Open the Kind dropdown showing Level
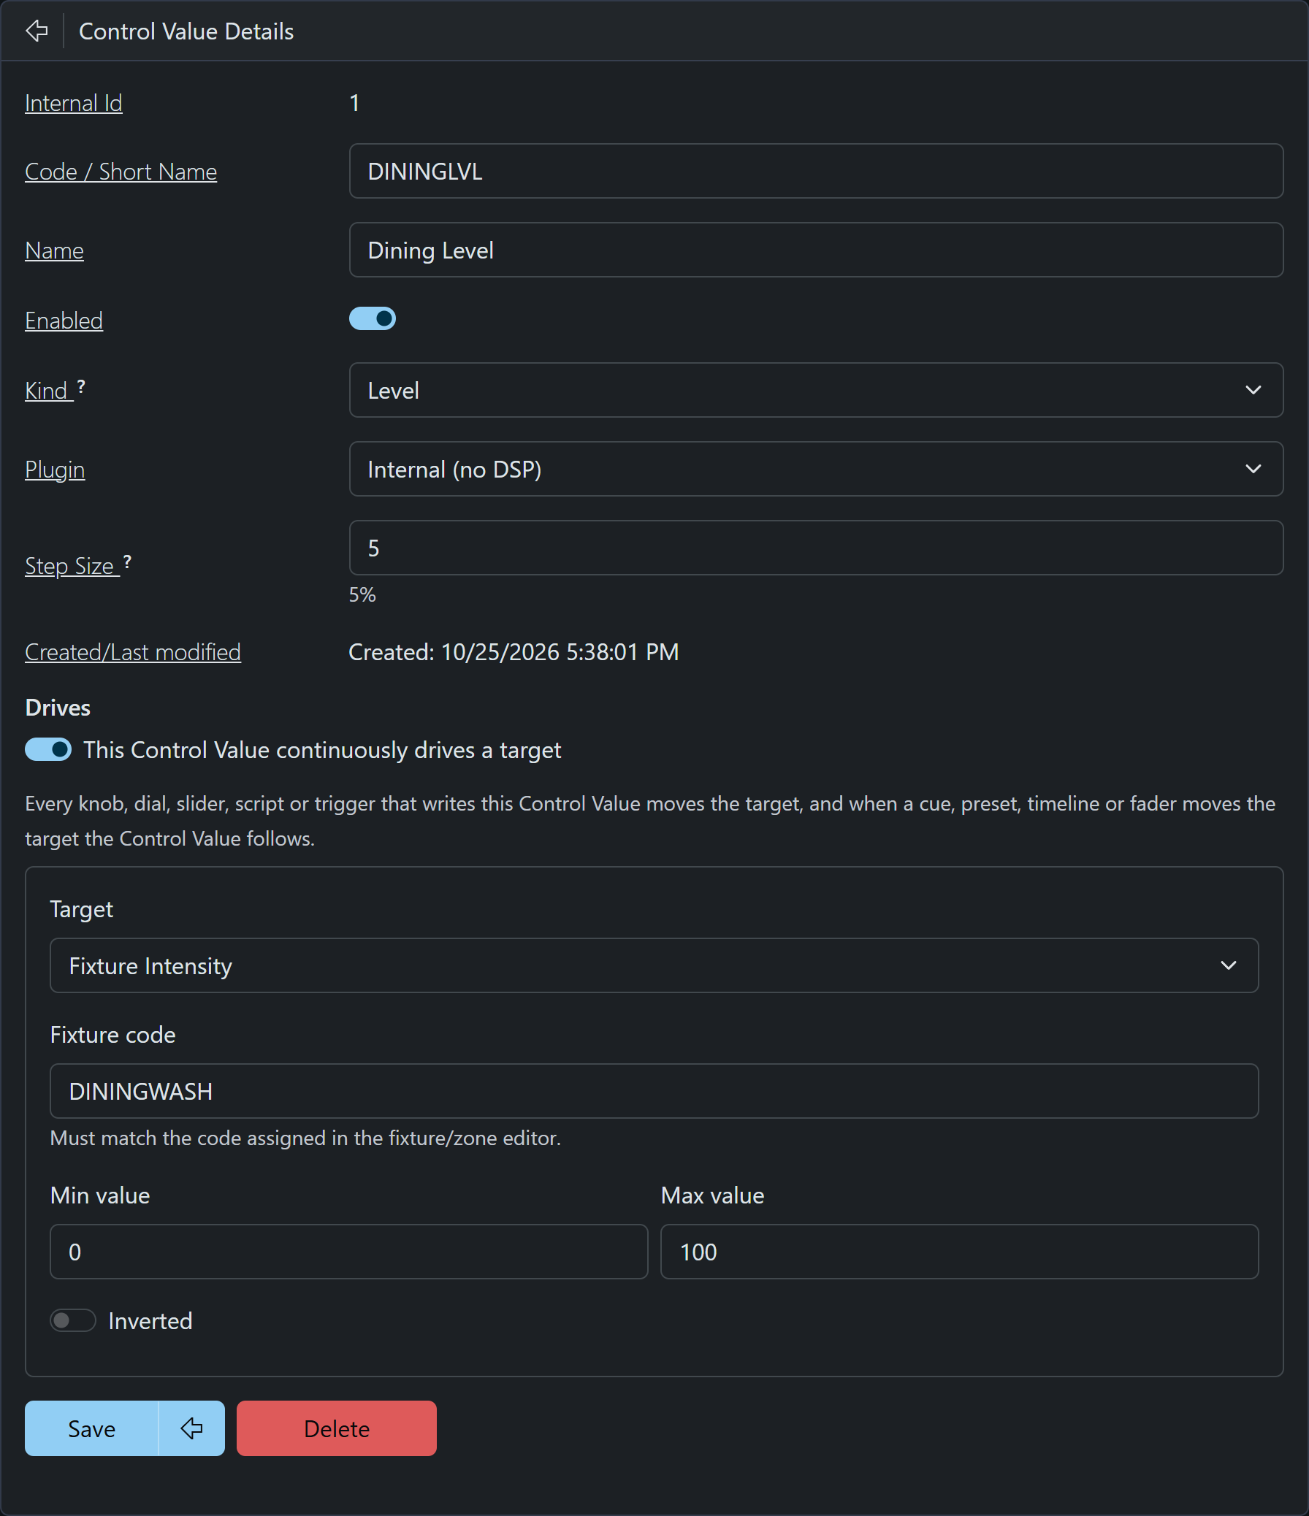 pyautogui.click(x=816, y=390)
